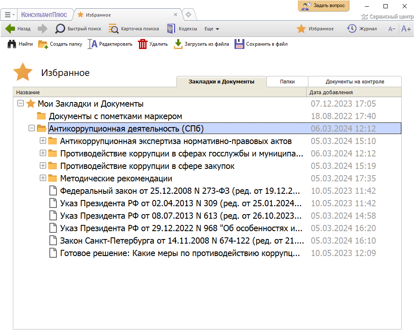Screen dimensions: 415x332
Task: Click Назад button label
Action: tap(24, 29)
